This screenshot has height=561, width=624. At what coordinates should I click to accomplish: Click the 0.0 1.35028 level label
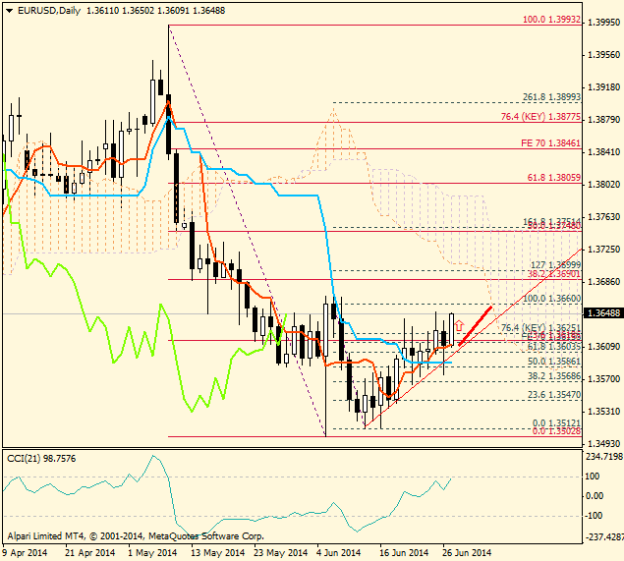[x=557, y=431]
